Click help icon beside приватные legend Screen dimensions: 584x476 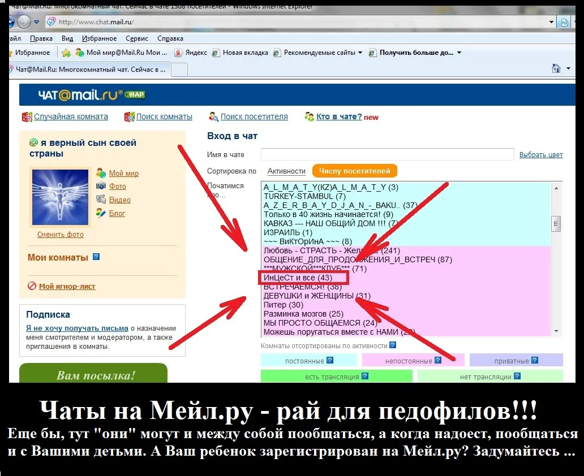534,360
